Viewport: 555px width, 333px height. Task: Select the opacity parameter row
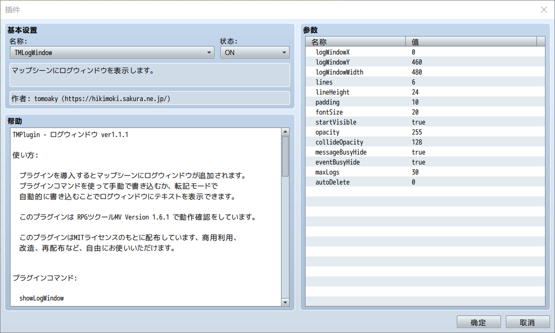pos(425,132)
